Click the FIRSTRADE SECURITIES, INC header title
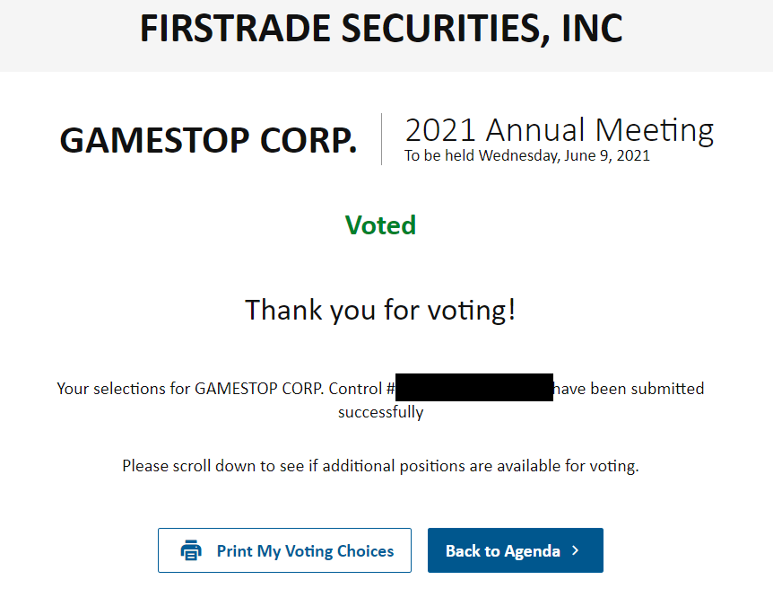Viewport: 773px width, 606px height. point(382,29)
